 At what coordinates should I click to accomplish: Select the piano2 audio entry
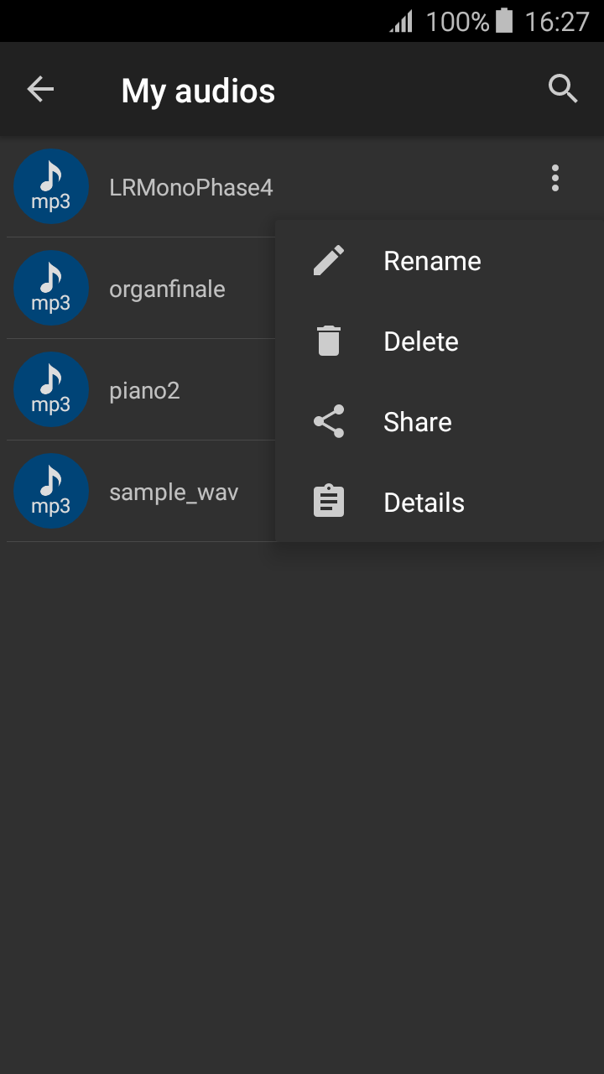coord(144,391)
